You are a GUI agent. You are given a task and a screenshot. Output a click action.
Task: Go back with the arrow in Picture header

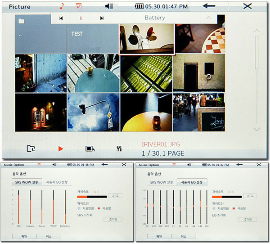[209, 6]
